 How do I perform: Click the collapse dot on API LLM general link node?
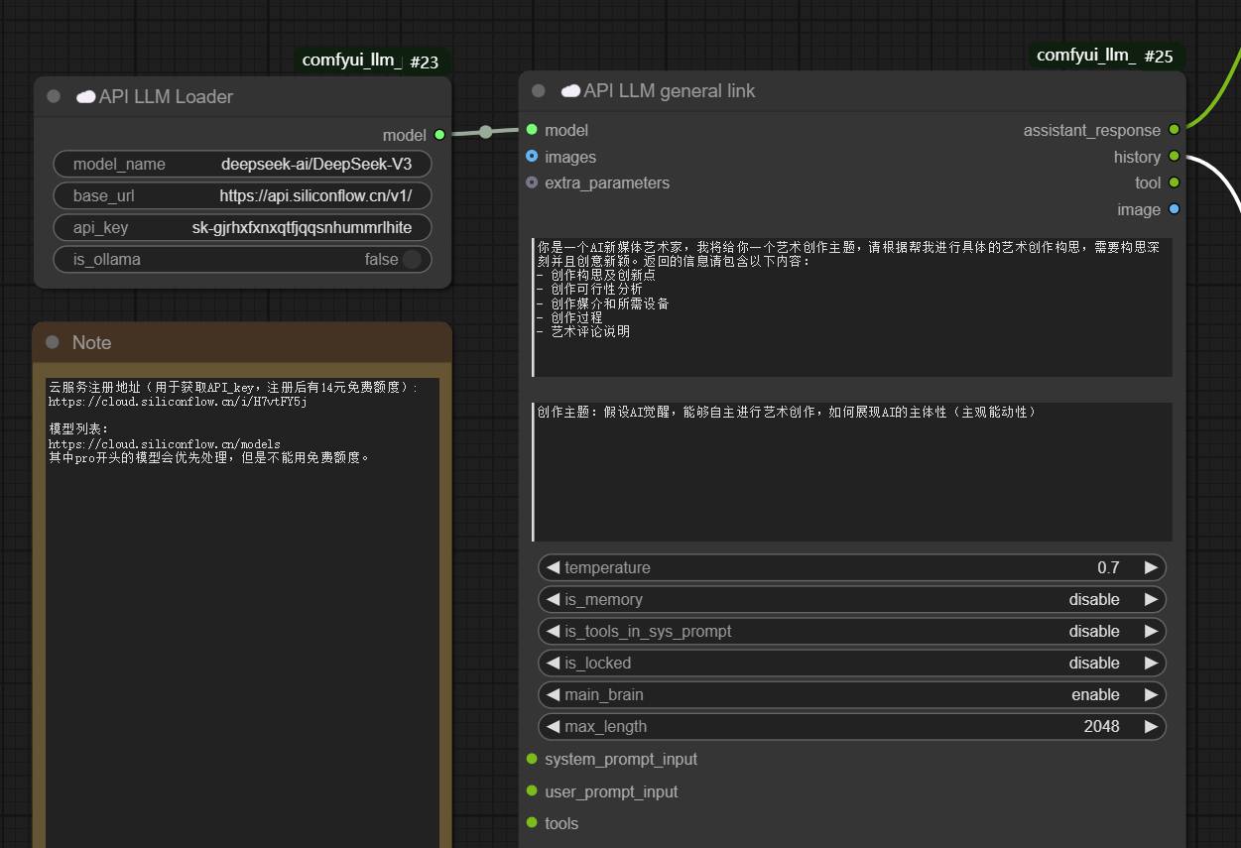point(539,90)
